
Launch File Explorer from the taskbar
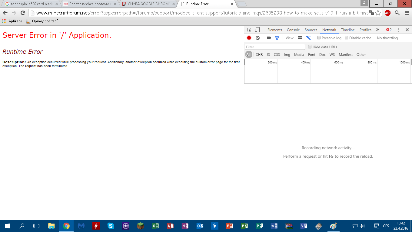[51, 226]
